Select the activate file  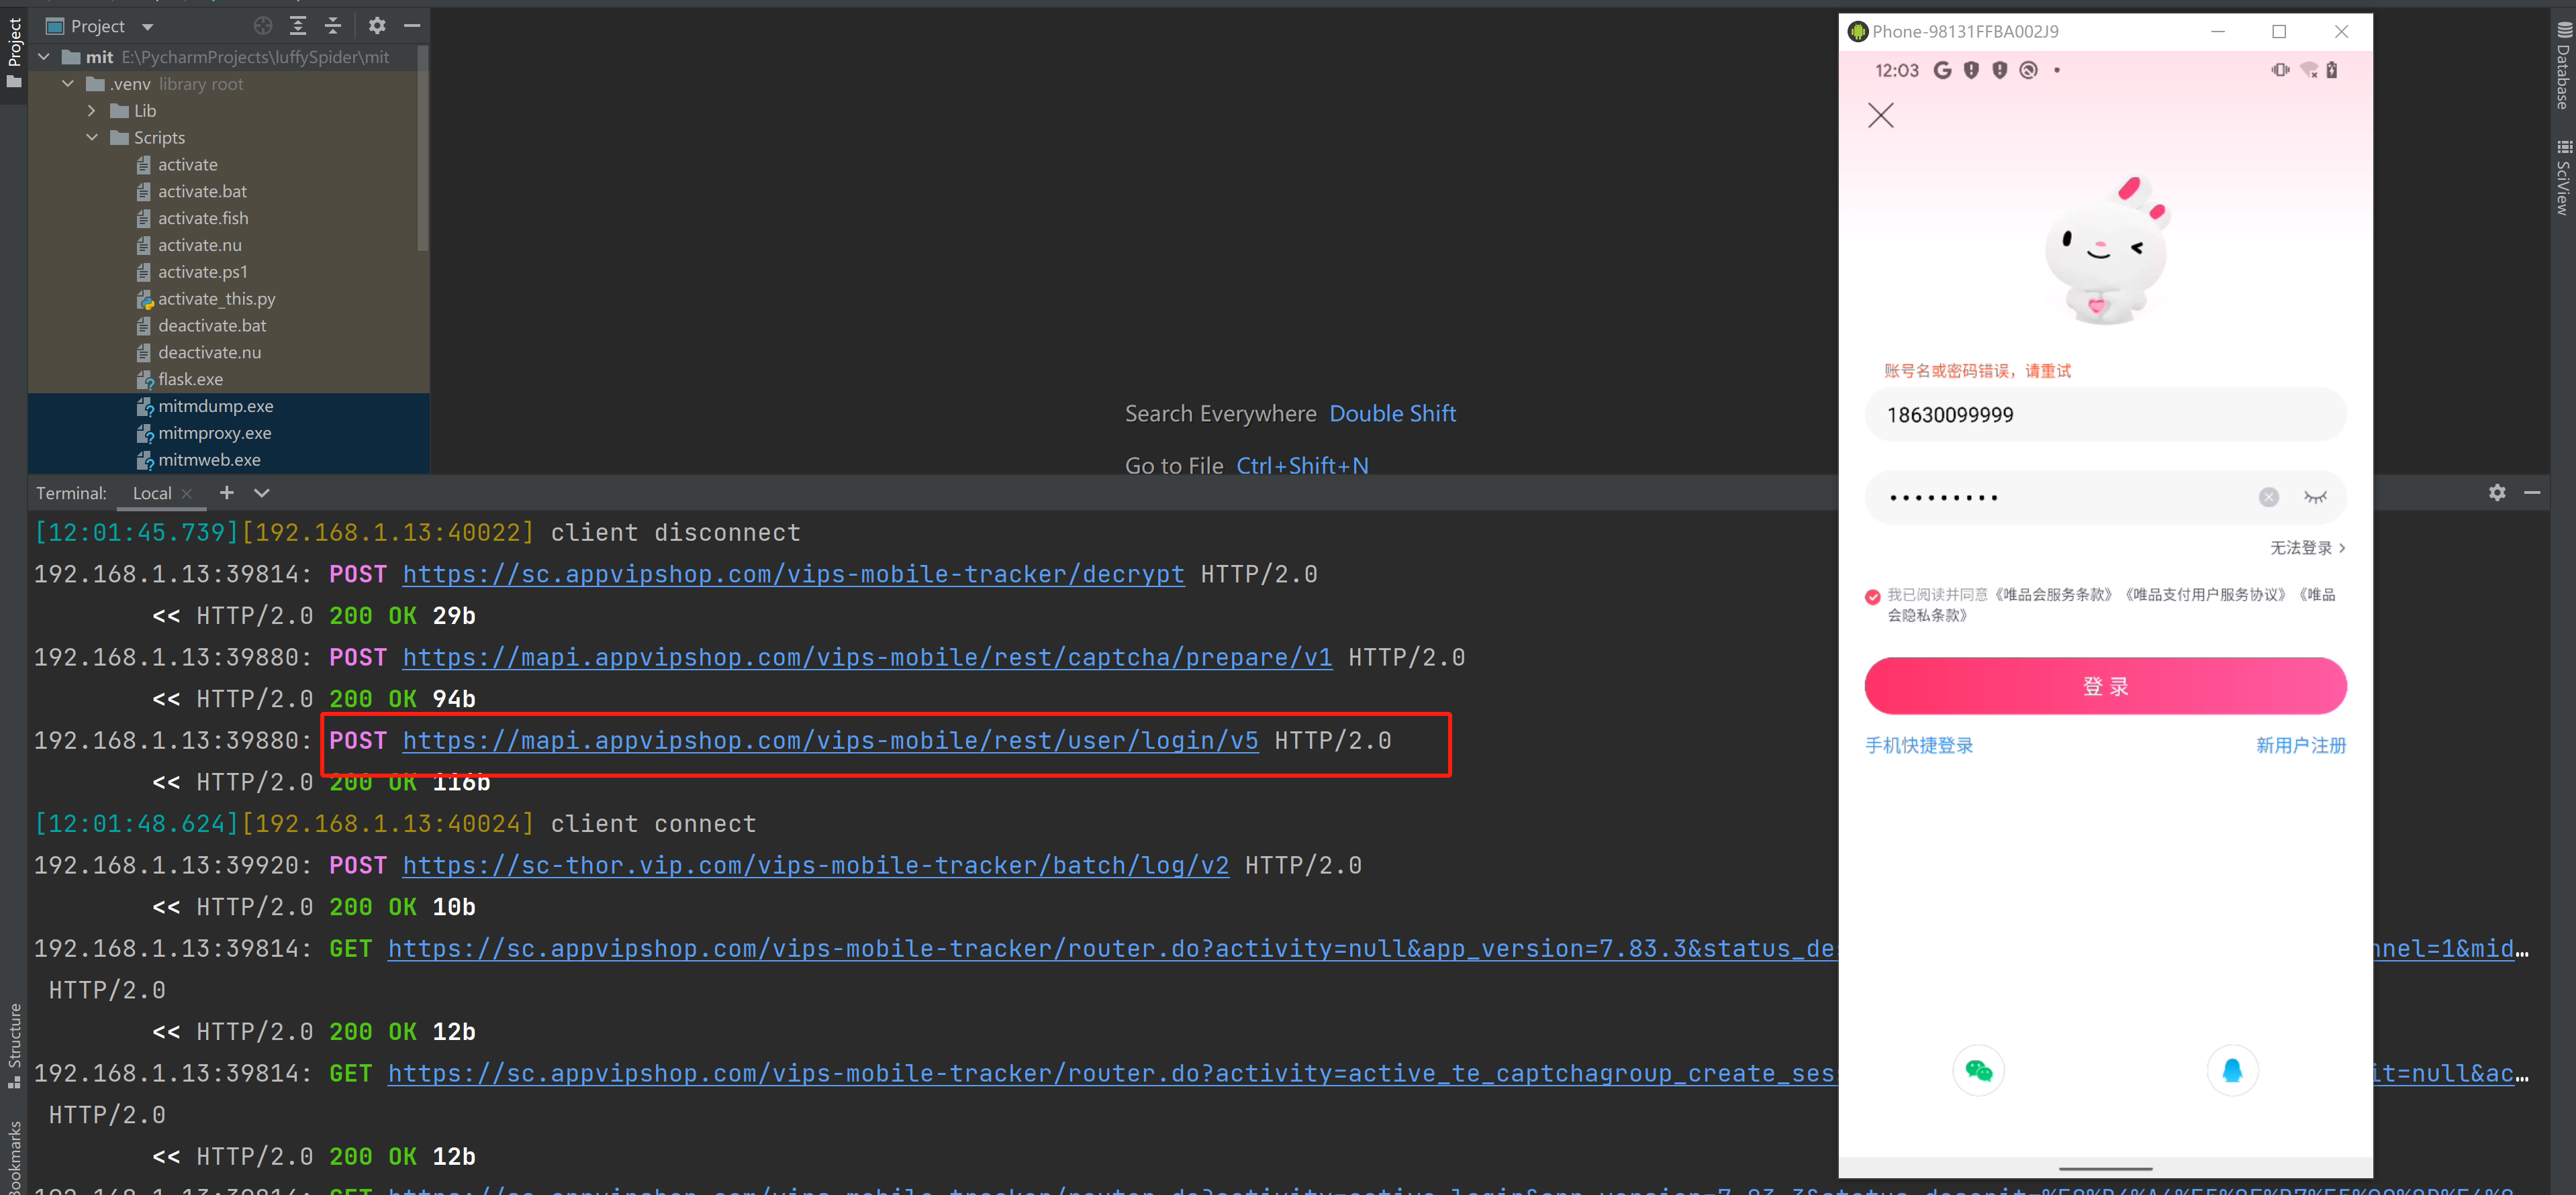(x=187, y=165)
